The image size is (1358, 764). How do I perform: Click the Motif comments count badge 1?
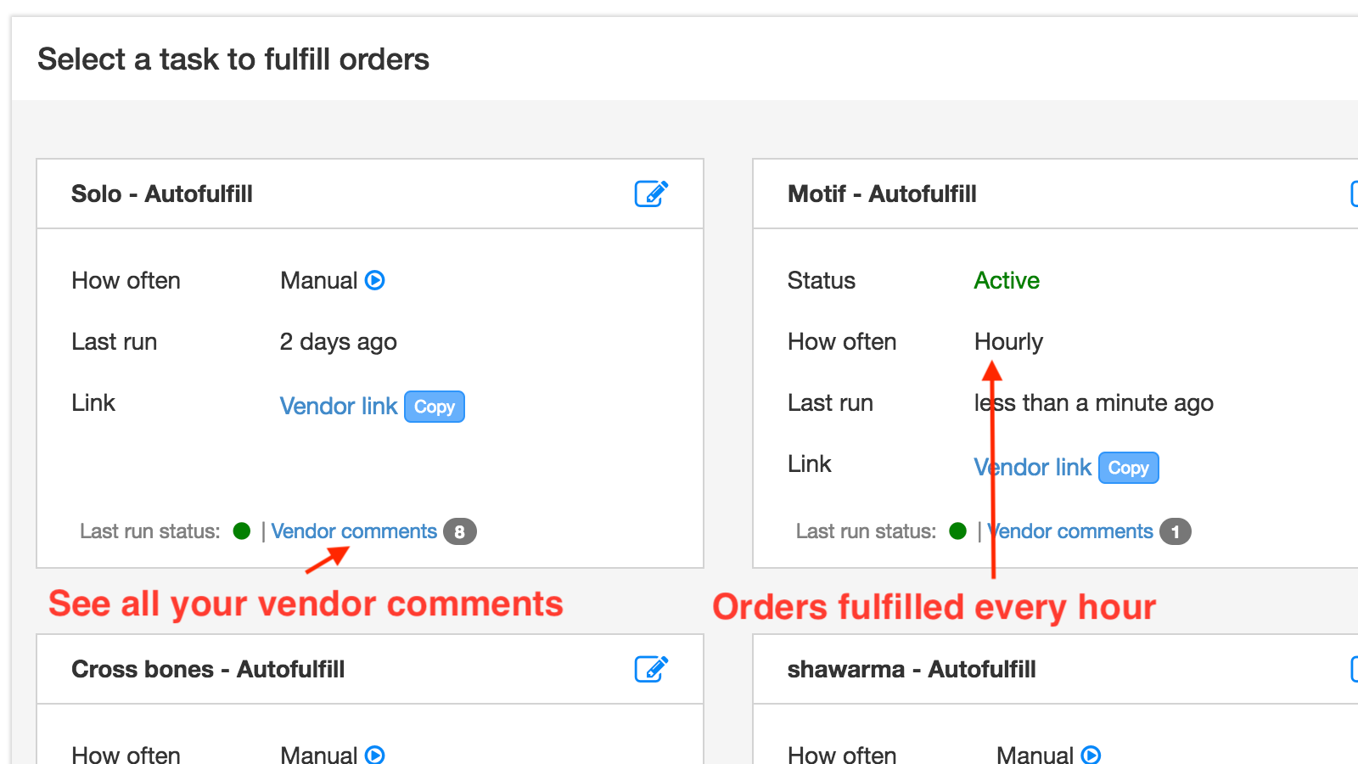1176,531
